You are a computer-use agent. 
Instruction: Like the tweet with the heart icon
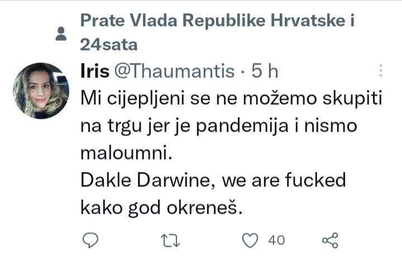252,240
